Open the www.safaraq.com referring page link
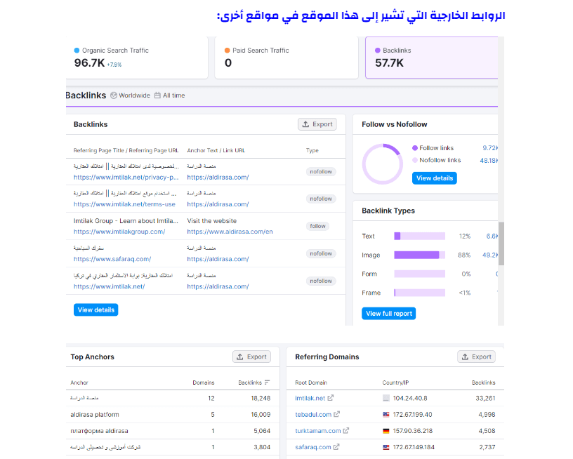Image resolution: width=573 pixels, height=459 pixels. pyautogui.click(x=112, y=259)
